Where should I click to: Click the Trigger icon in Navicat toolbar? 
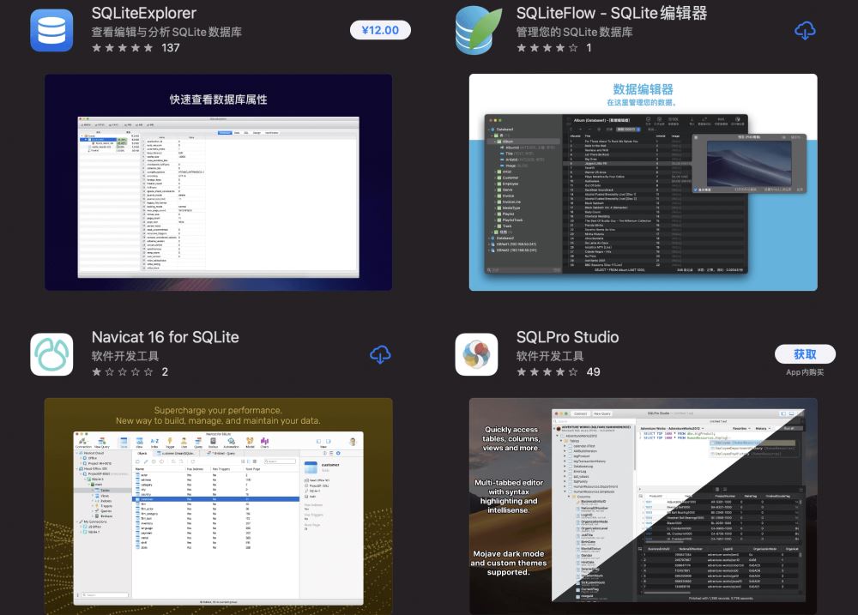(169, 441)
